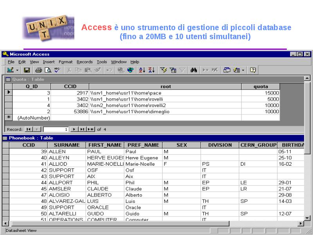
Task: Click the Sort Descending Z-A icon
Action: [x=151, y=70]
